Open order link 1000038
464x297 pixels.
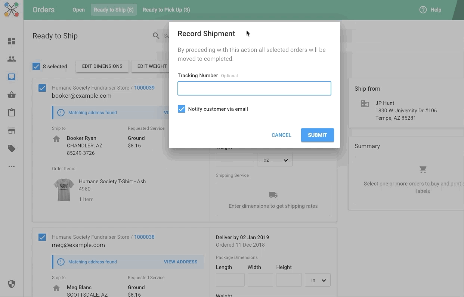click(144, 237)
